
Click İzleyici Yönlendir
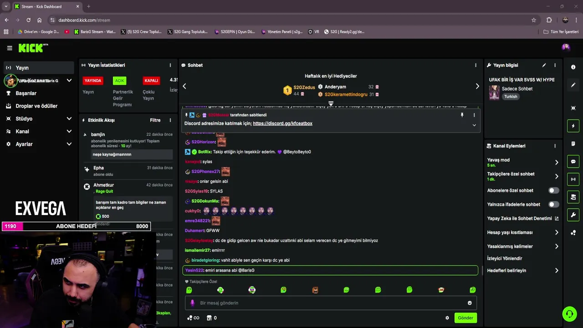click(505, 258)
